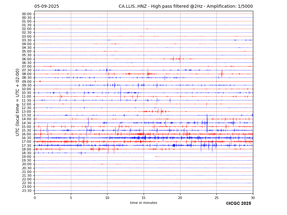The image size is (287, 215).
Task: Select the 23:30 row time label
Action: tap(27, 191)
